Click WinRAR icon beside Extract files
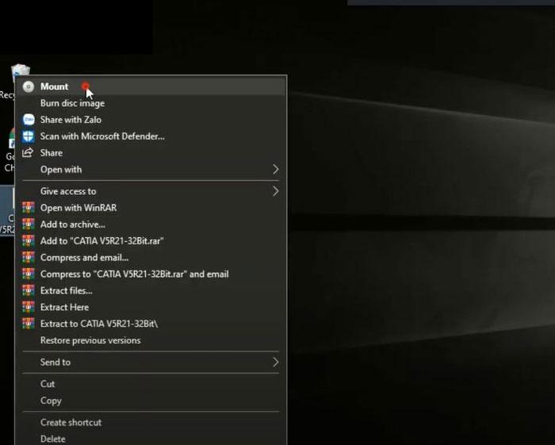The image size is (555, 445). [x=29, y=290]
